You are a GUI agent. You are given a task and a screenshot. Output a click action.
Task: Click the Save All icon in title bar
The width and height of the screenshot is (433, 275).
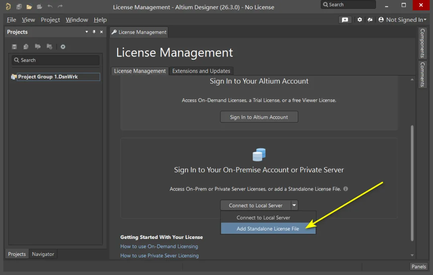tap(19, 6)
